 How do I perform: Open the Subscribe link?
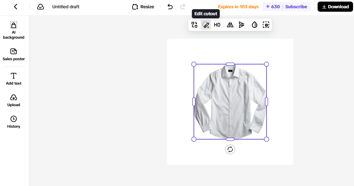pos(296,7)
